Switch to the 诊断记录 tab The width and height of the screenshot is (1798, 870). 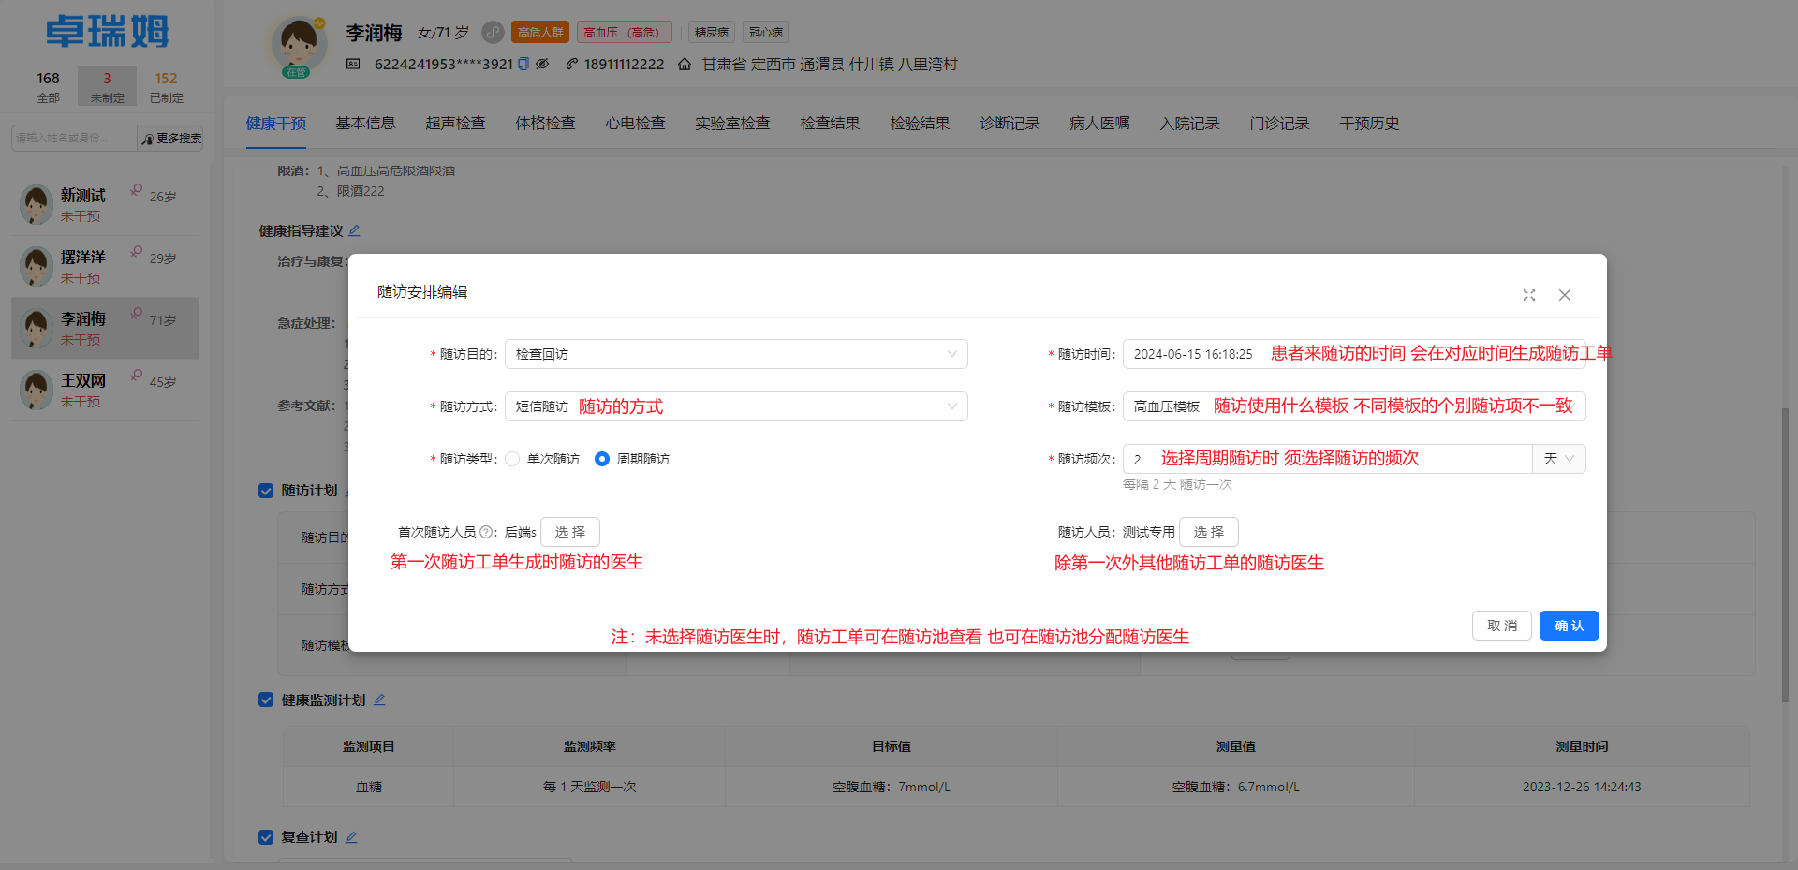[1010, 123]
